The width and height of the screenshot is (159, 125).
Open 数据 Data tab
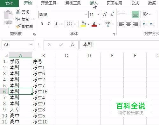pos(152,3)
